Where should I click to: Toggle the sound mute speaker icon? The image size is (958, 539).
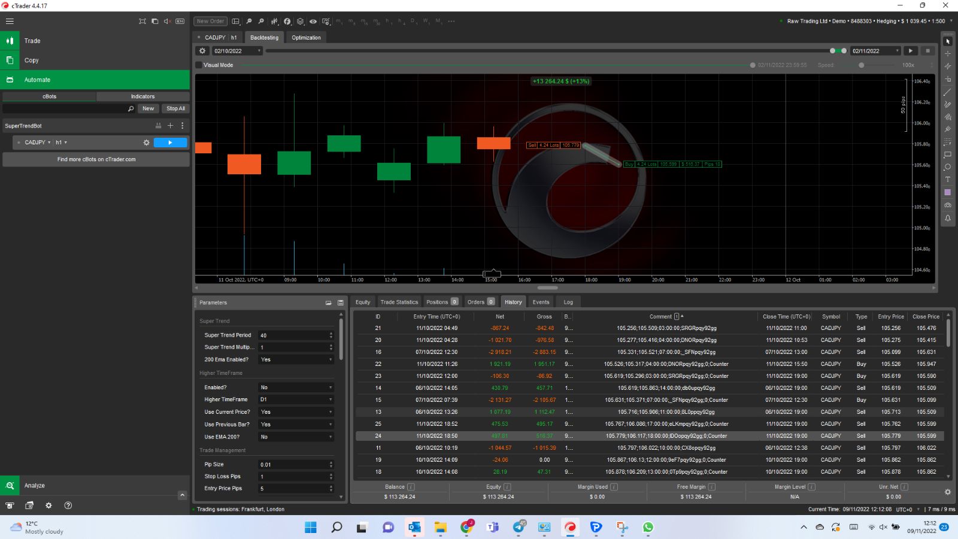(x=168, y=21)
